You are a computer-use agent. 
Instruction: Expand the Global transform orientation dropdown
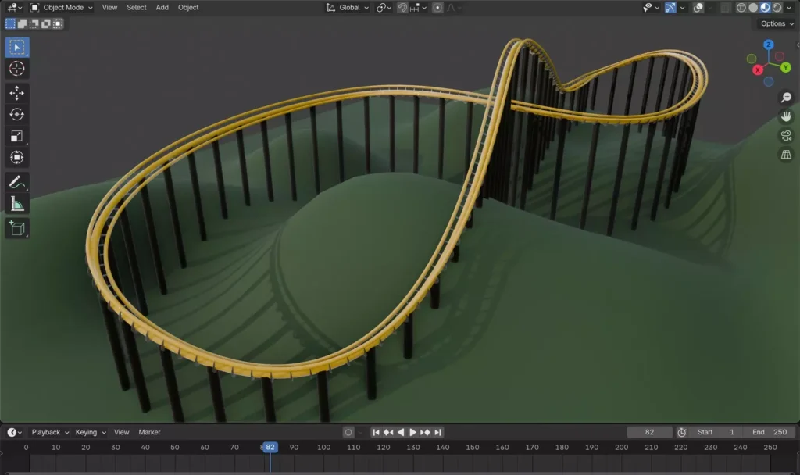click(x=348, y=8)
